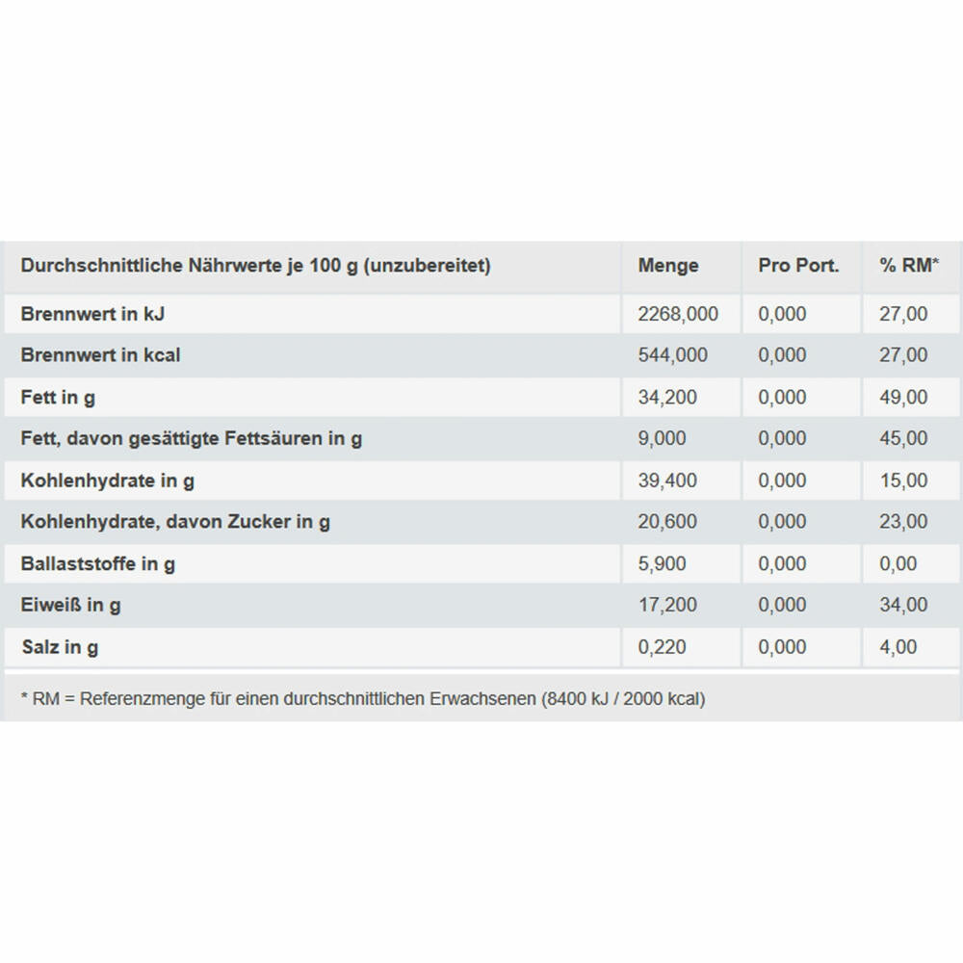The height and width of the screenshot is (963, 963).
Task: Select the Kohlenhydrate in g label
Action: pyautogui.click(x=108, y=481)
